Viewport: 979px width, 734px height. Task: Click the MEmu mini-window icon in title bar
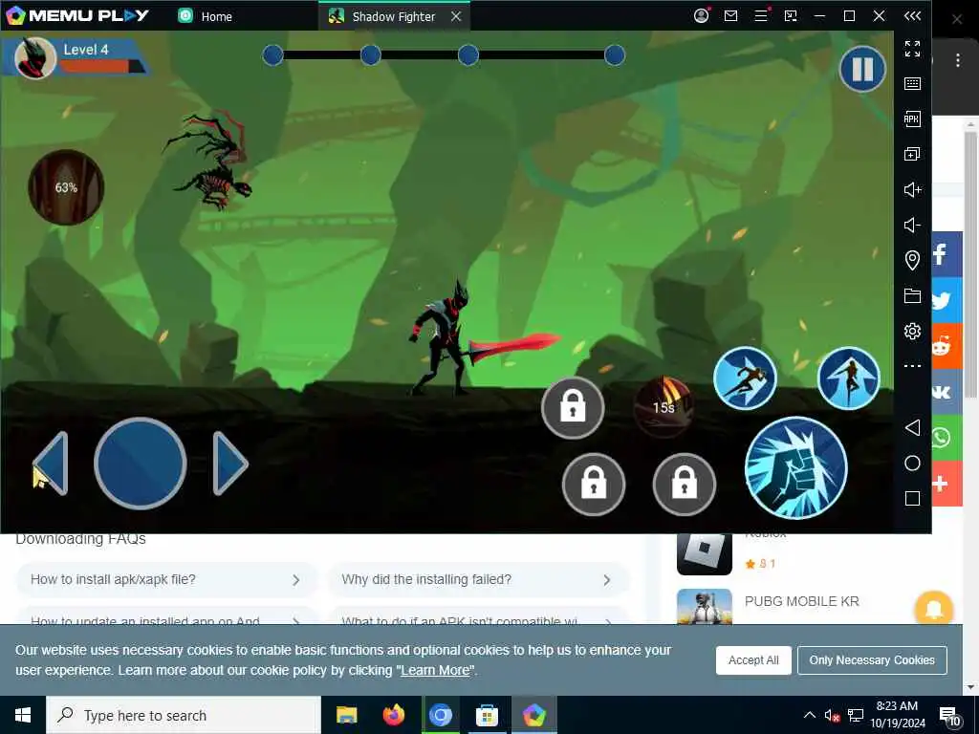click(791, 15)
